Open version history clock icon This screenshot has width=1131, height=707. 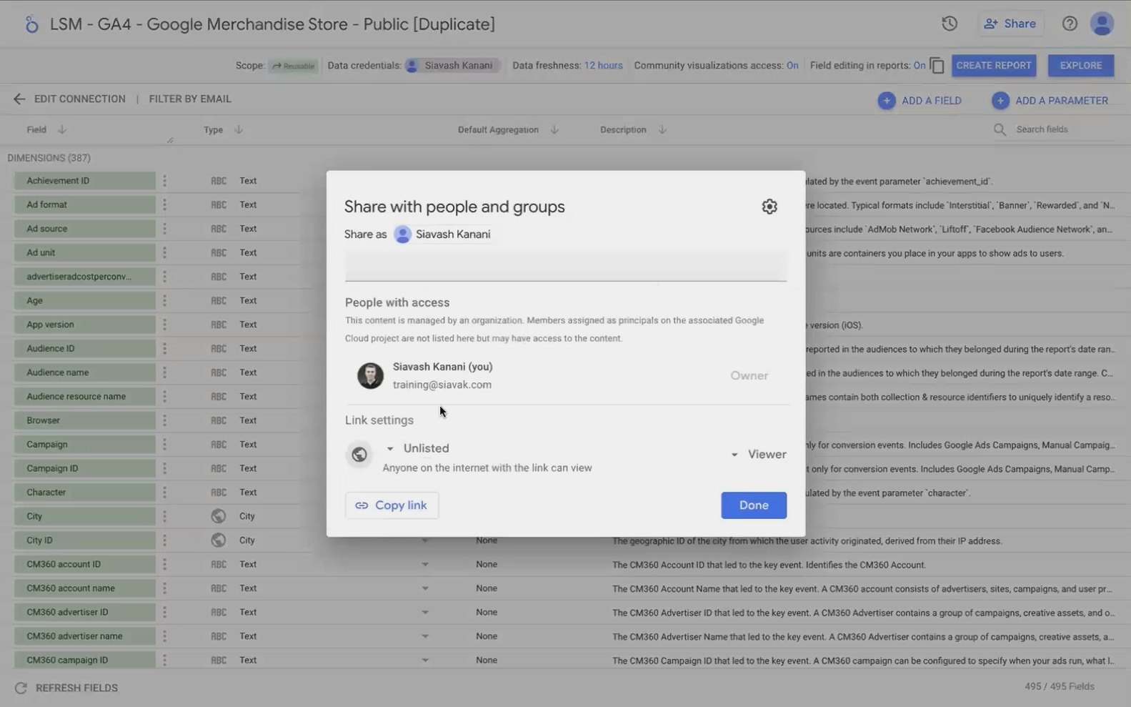[949, 24]
